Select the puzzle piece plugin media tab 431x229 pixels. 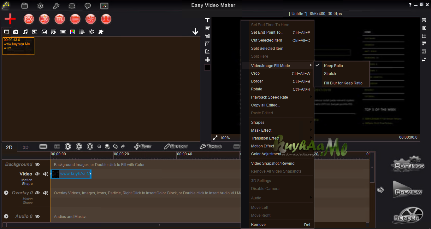[x=101, y=32]
